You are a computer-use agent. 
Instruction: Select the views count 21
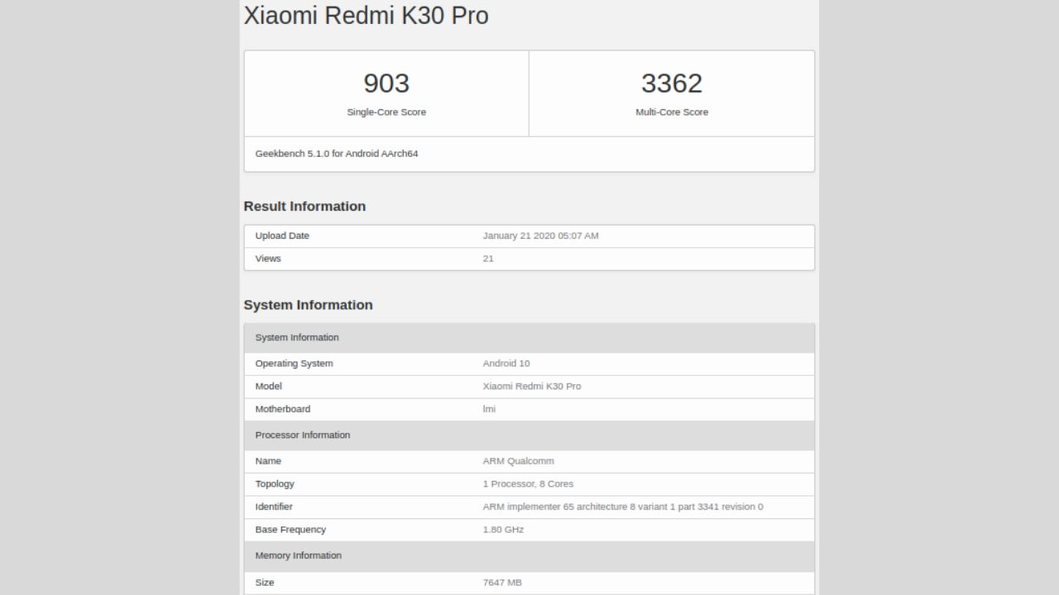488,259
